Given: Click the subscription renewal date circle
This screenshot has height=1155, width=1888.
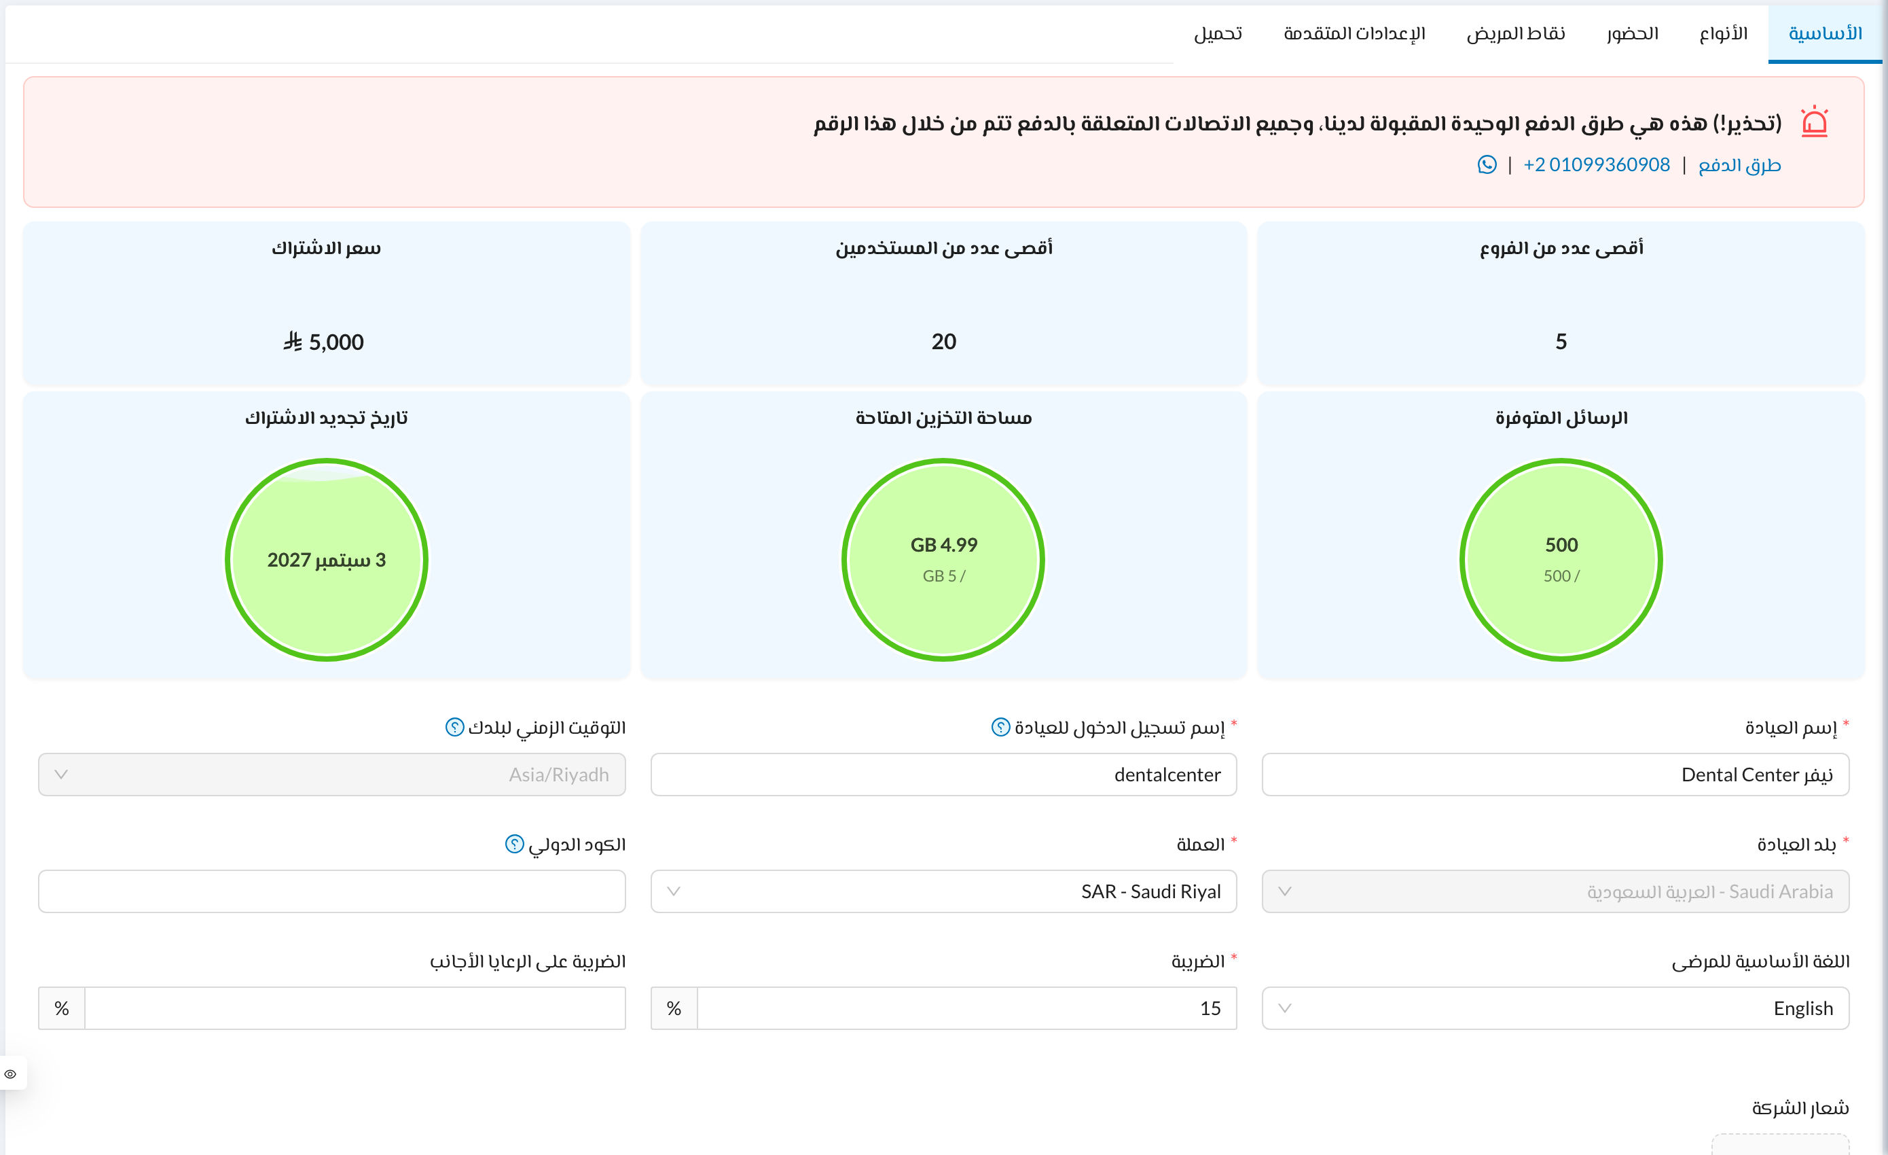Looking at the screenshot, I should (327, 559).
